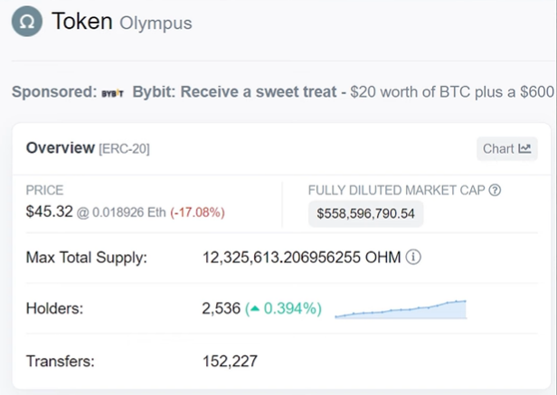This screenshot has width=557, height=395.
Task: Click the $45.32 price value
Action: (x=49, y=212)
